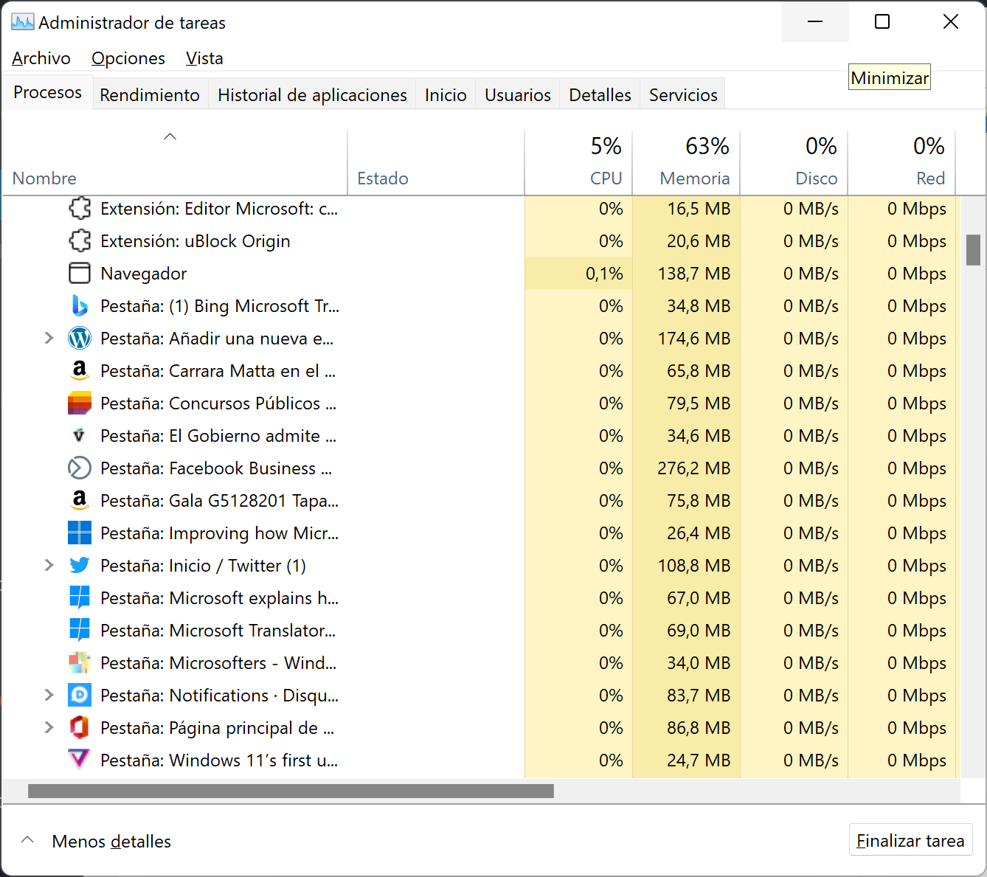Sort by the Disco column header
Screen dimensions: 987x877
(x=794, y=163)
